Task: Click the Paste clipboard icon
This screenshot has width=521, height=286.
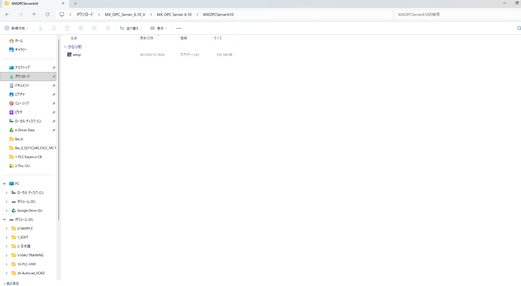Action: (67, 28)
